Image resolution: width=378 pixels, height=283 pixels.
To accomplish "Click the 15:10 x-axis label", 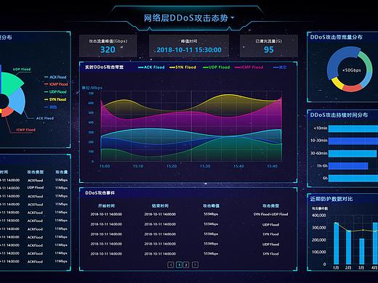I will click(138, 166).
